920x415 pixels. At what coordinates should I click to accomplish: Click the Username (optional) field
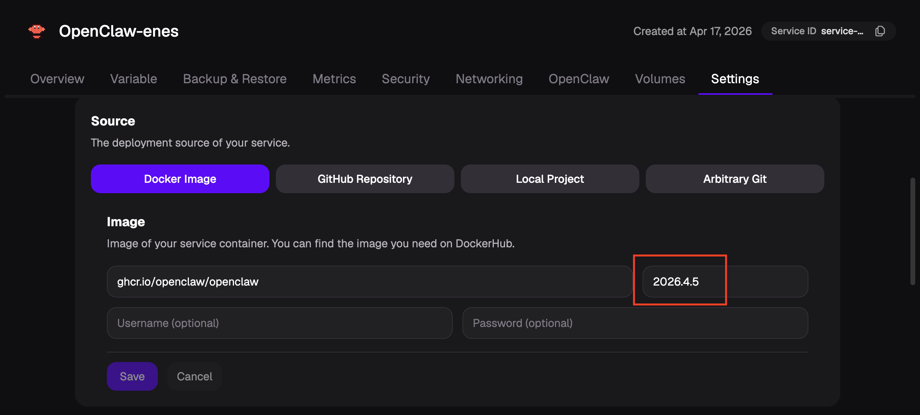280,323
